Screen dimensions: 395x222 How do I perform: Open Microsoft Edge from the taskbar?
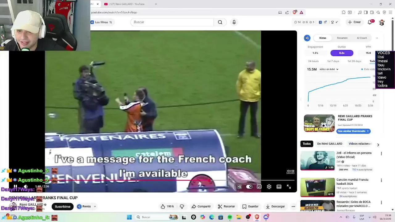tap(211, 217)
